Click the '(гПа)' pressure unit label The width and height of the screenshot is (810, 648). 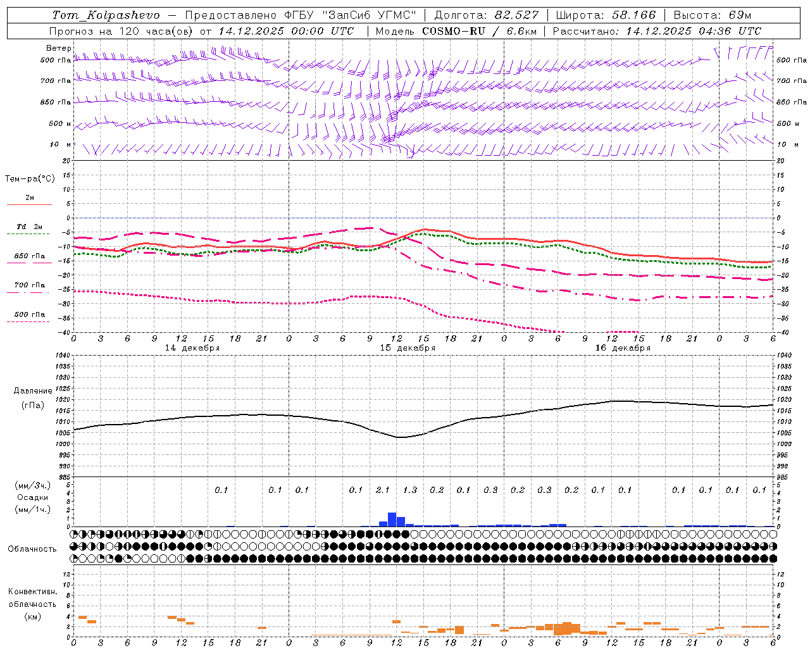coord(33,405)
